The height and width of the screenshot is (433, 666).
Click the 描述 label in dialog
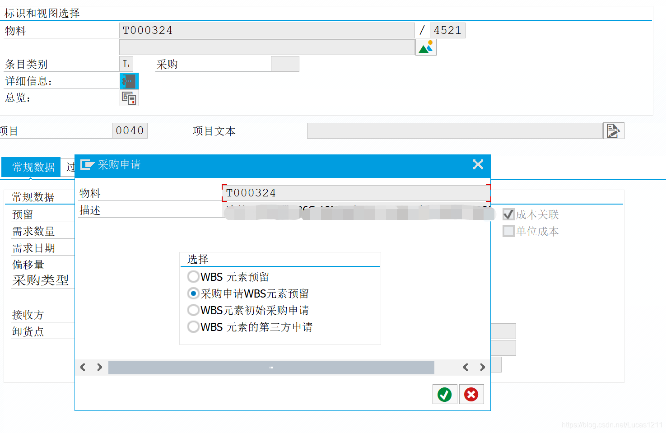(x=90, y=210)
